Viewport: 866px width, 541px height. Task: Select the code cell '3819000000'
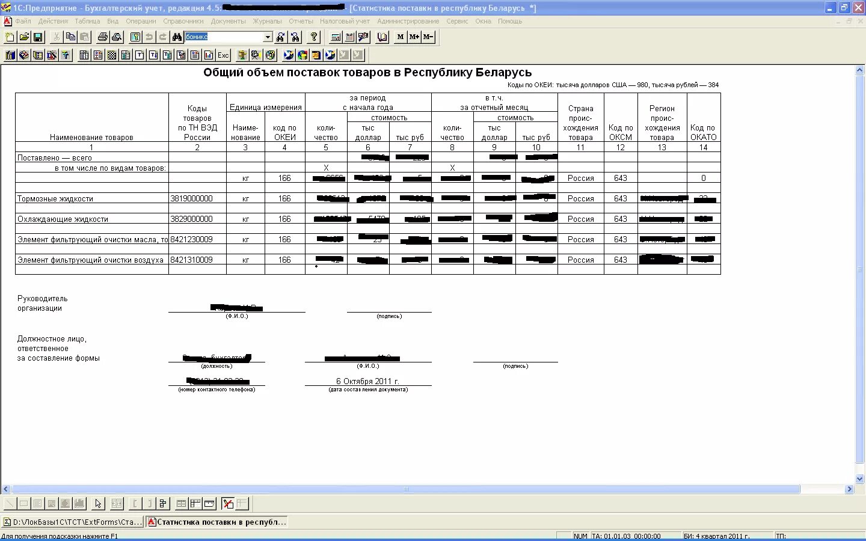197,198
